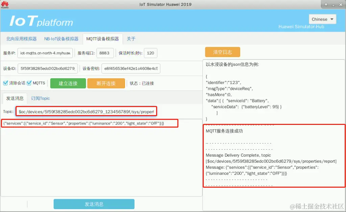Click the 服务IP: label
Screen dimensions: 346x212
(9, 53)
